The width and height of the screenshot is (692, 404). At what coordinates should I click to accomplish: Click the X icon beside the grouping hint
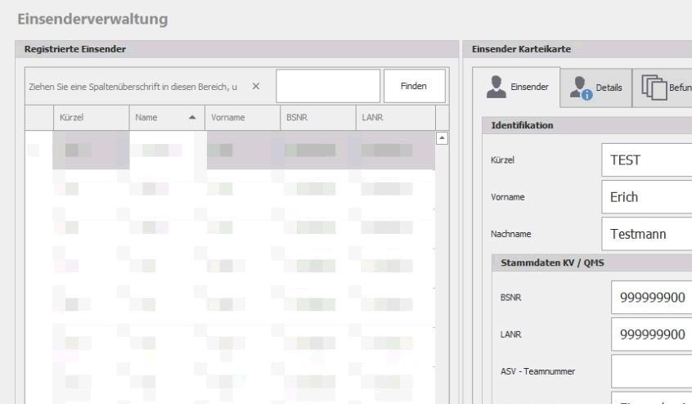click(256, 87)
